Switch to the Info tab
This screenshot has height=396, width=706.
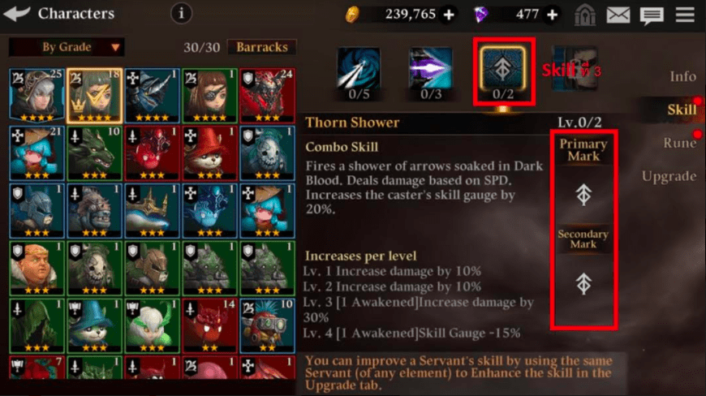click(682, 76)
